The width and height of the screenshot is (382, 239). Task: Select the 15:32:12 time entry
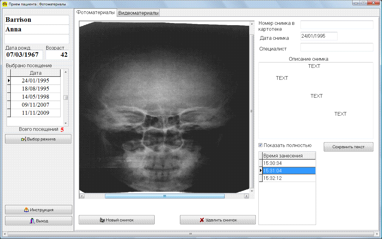click(288, 178)
